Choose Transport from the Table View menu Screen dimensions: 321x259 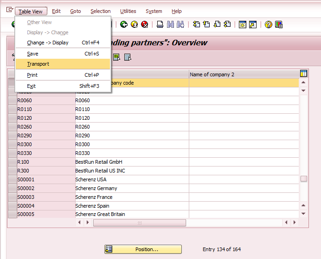[x=63, y=64]
